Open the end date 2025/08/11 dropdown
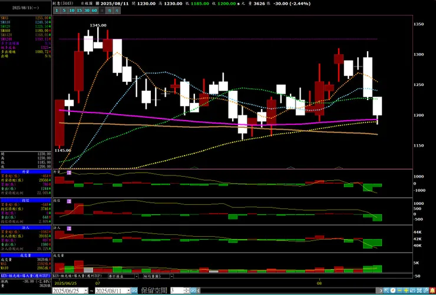This screenshot has width=436, height=295. tap(128, 290)
